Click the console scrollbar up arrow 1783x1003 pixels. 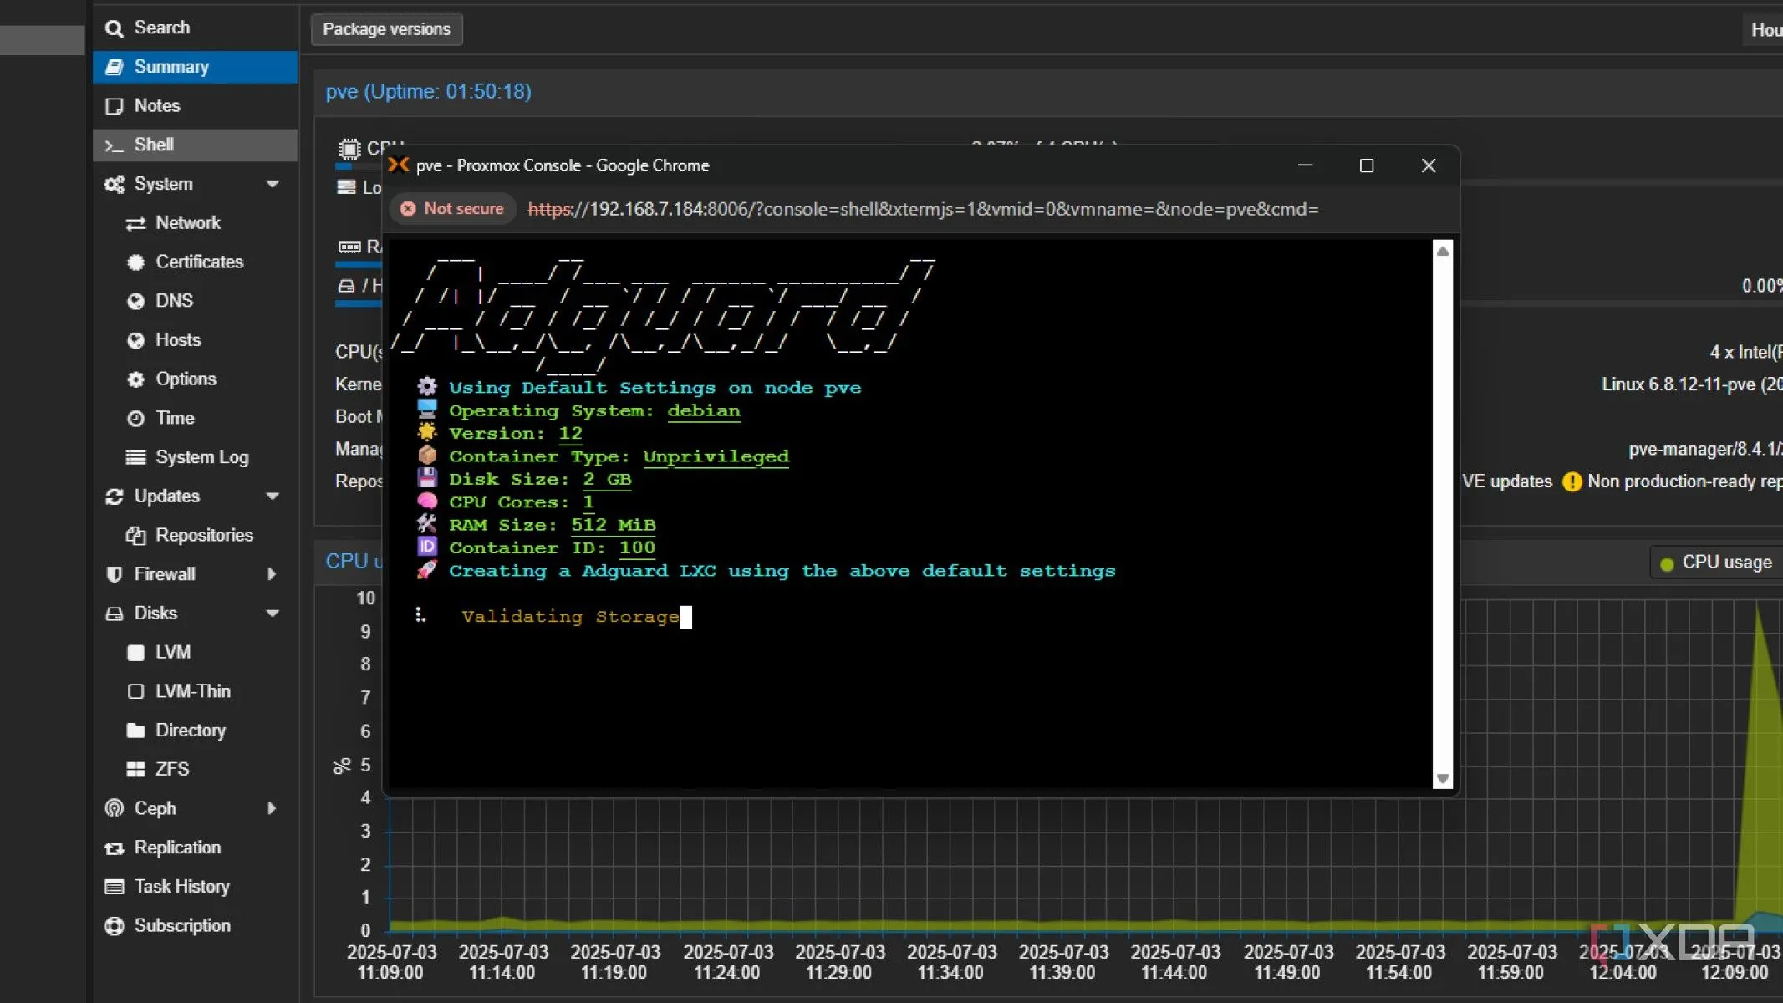pyautogui.click(x=1443, y=252)
